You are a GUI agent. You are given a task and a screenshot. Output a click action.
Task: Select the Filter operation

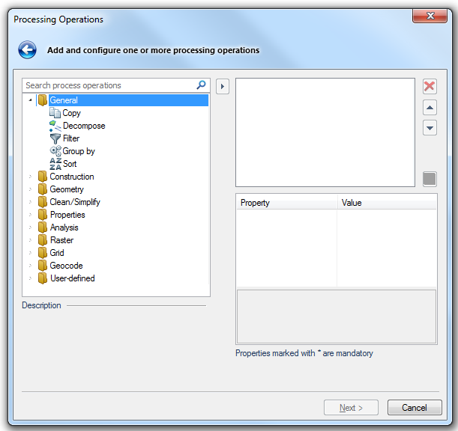(71, 138)
